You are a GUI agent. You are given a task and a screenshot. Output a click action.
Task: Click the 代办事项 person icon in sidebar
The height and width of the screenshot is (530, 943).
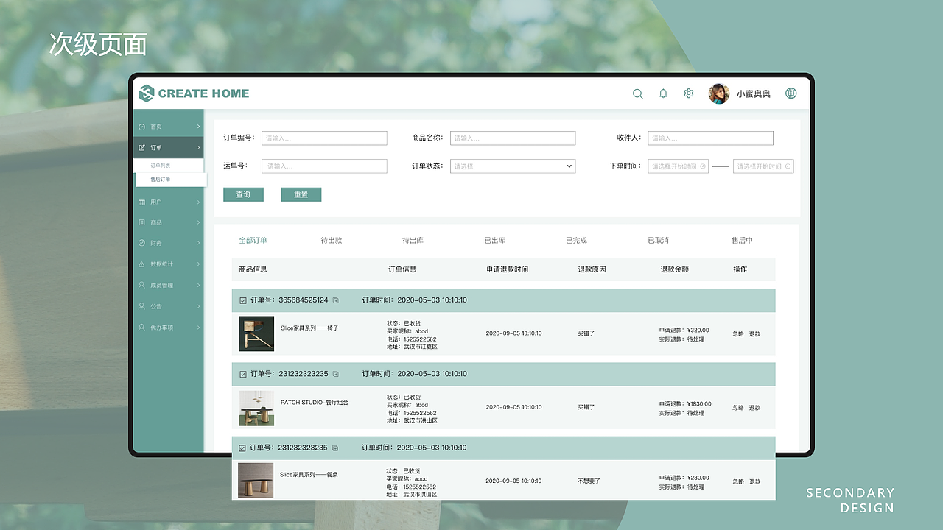point(142,328)
